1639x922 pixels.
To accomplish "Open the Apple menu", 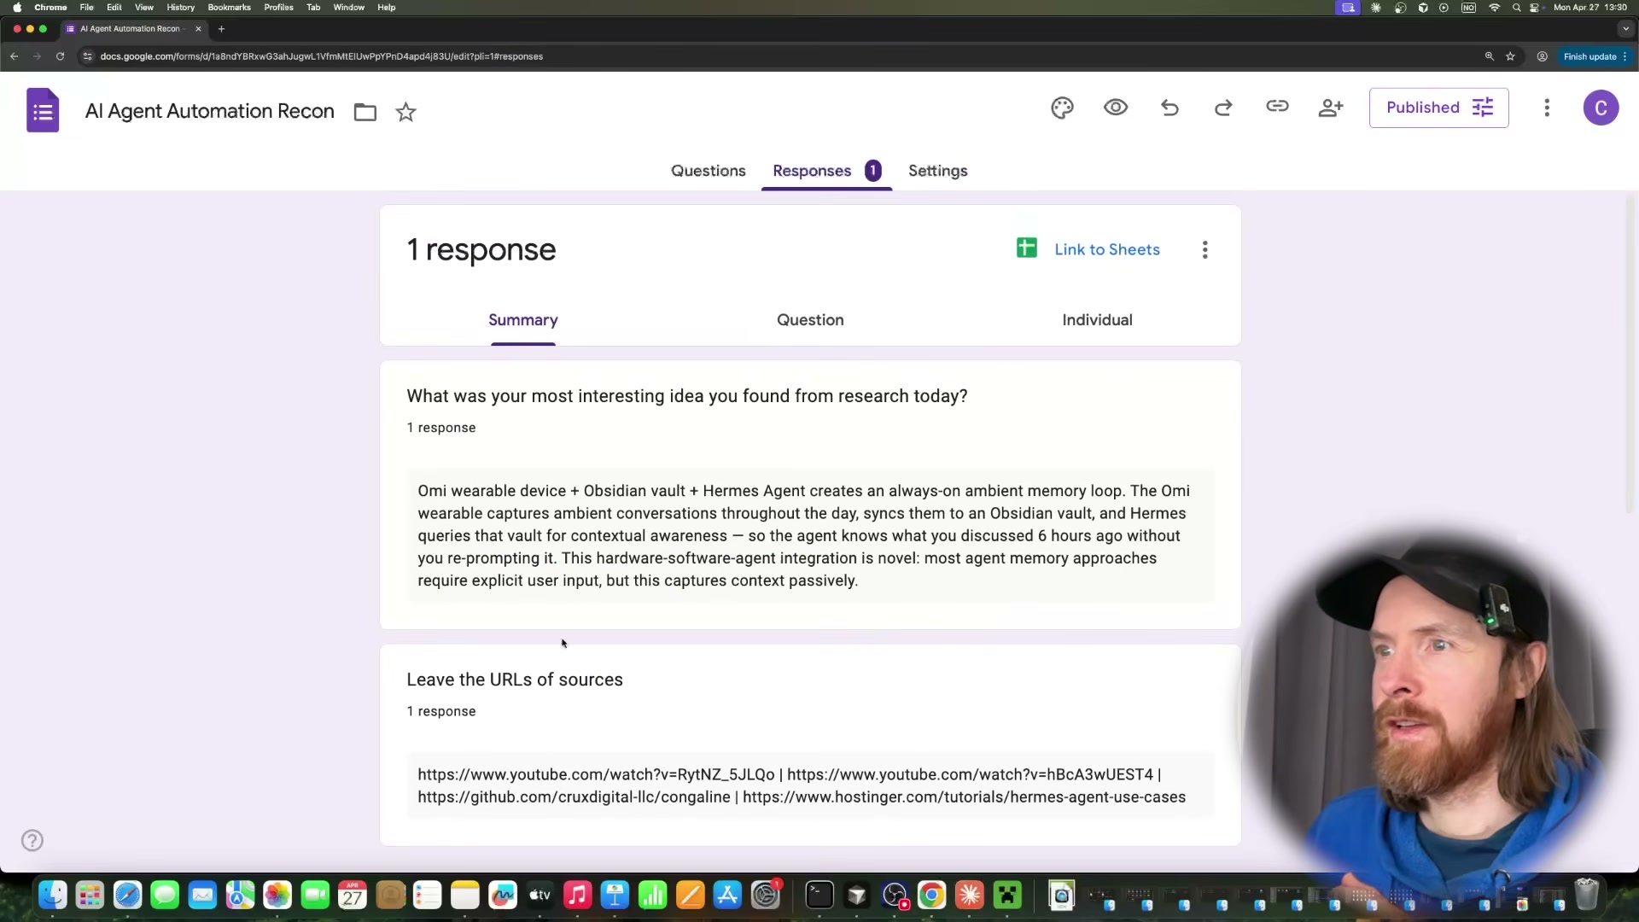I will point(17,8).
